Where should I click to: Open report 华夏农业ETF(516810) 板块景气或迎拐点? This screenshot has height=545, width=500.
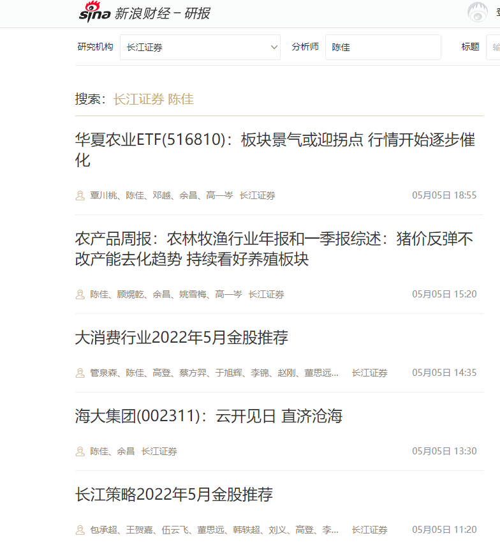(x=275, y=150)
